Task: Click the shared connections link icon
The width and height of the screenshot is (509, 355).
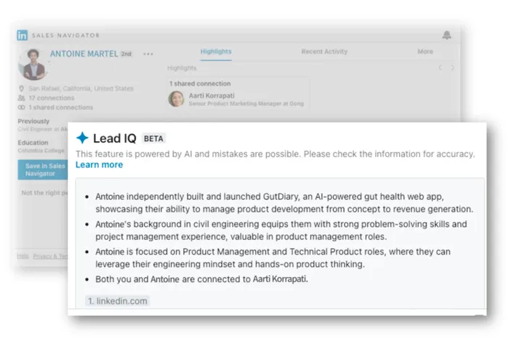Action: tap(21, 107)
